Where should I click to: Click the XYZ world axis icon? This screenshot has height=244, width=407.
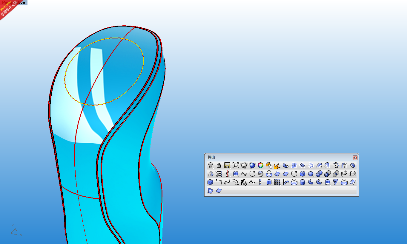point(16,230)
